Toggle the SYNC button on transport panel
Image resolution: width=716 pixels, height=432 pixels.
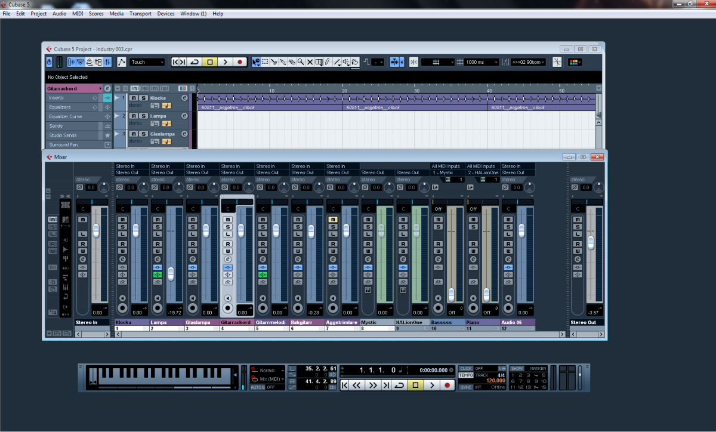pyautogui.click(x=466, y=387)
